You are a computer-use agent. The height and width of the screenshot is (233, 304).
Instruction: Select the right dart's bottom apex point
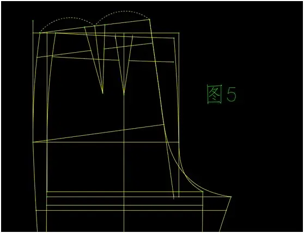coord(124,94)
